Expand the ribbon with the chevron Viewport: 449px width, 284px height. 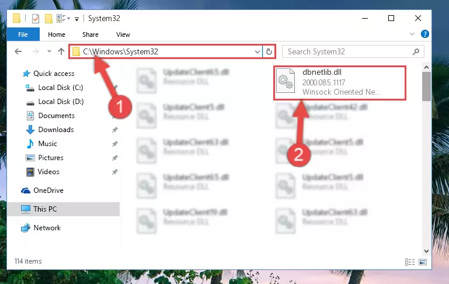click(412, 34)
